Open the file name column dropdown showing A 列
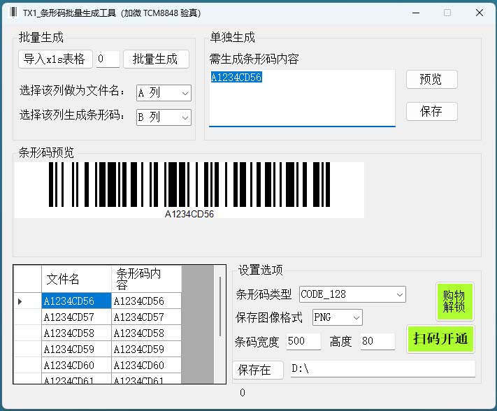Image resolution: width=497 pixels, height=411 pixels. (x=164, y=93)
